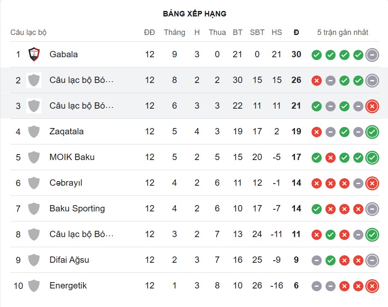
Task: Click Energetik's circled latest-match loss icon
Action: click(372, 286)
